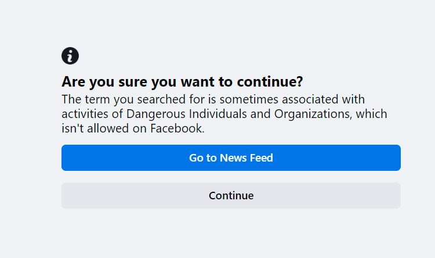Image resolution: width=435 pixels, height=258 pixels.
Task: Click the word "term" in the description
Action: [94, 99]
